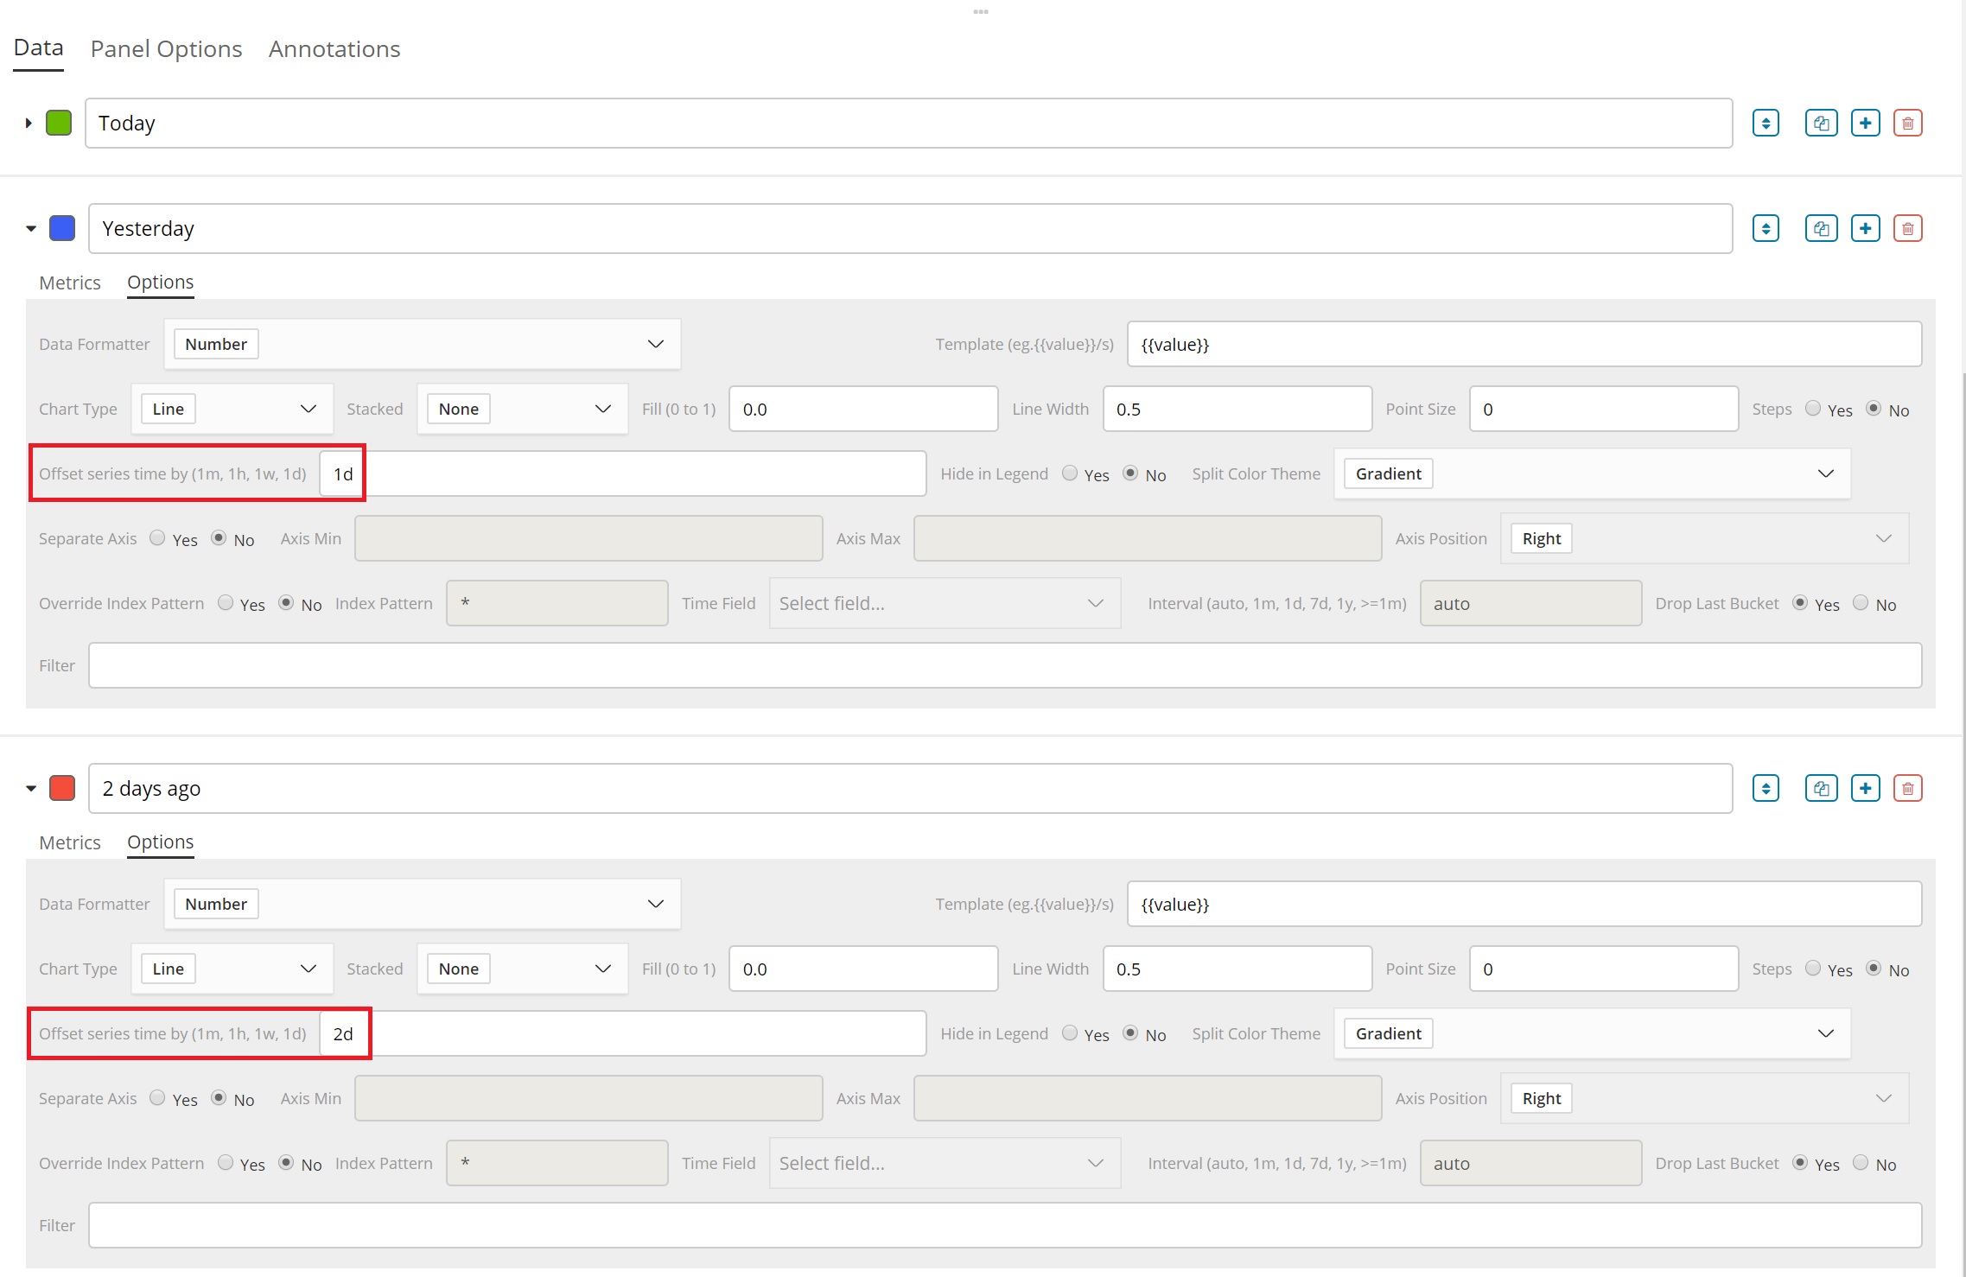Image resolution: width=1966 pixels, height=1277 pixels.
Task: Click the Filter input for Yesterday
Action: pos(1002,665)
